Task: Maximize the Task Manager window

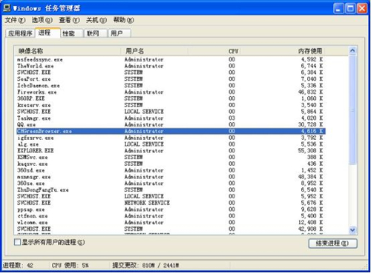Action: (x=350, y=8)
